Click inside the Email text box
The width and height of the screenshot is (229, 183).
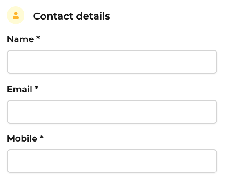(x=112, y=112)
